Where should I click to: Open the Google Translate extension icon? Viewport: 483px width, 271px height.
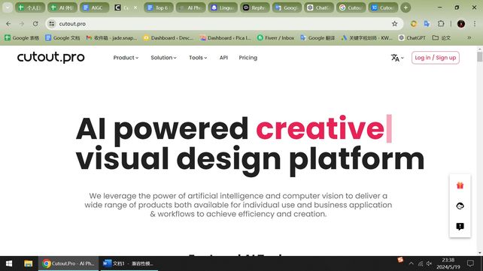point(427,24)
